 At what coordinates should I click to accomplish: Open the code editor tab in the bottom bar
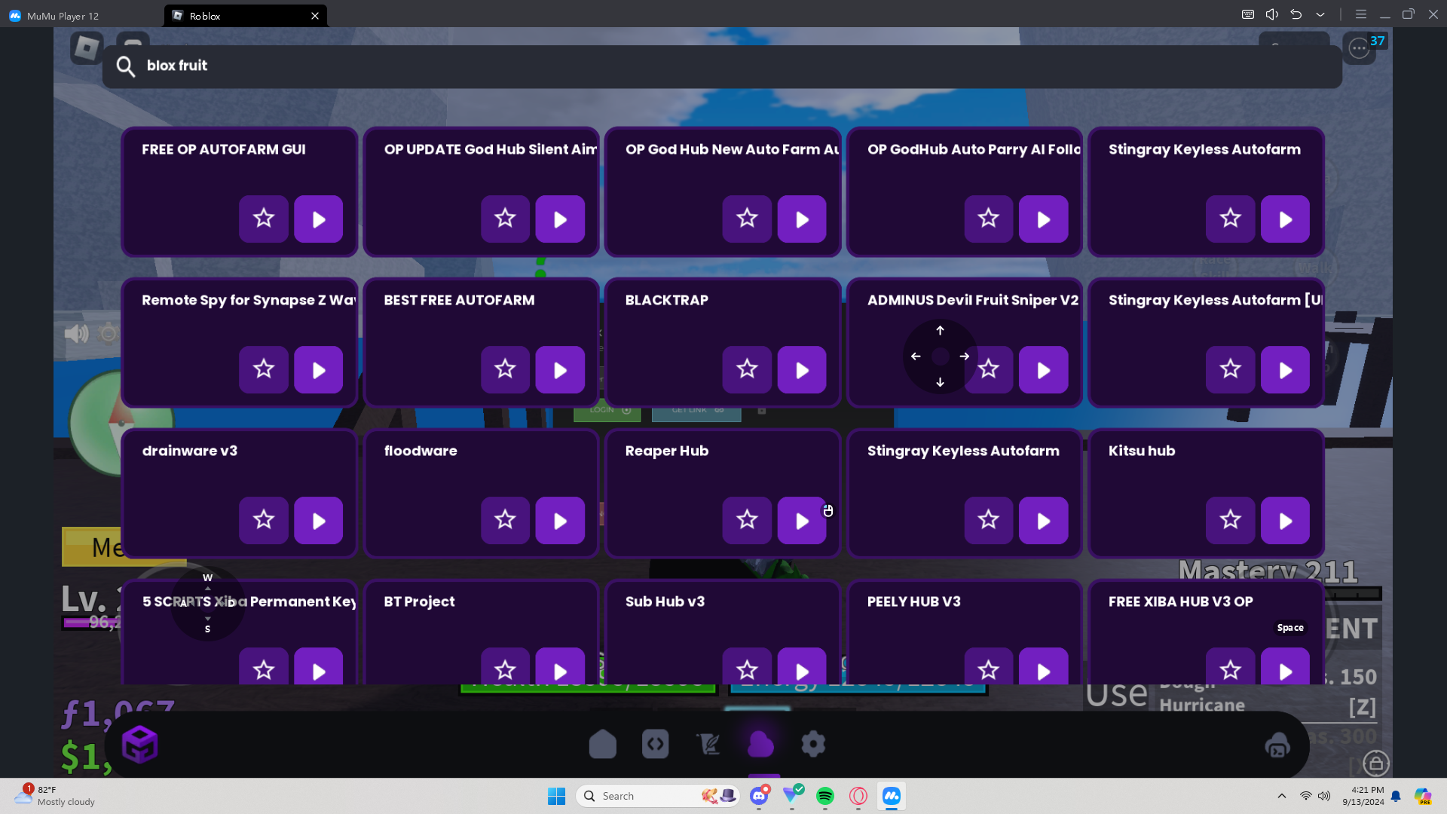coord(656,745)
